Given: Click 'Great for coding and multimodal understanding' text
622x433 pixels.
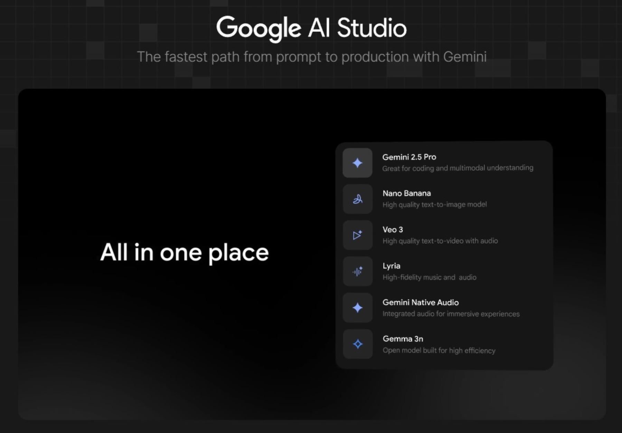Looking at the screenshot, I should pos(458,168).
